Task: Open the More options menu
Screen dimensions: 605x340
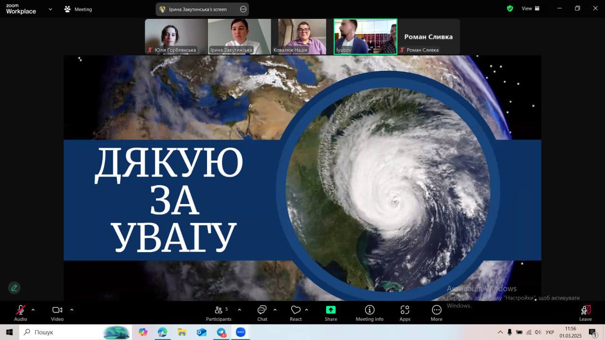Action: [x=436, y=313]
